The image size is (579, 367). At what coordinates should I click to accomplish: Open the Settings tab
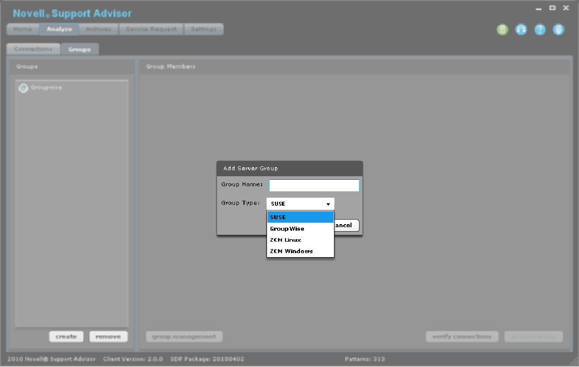pyautogui.click(x=203, y=29)
